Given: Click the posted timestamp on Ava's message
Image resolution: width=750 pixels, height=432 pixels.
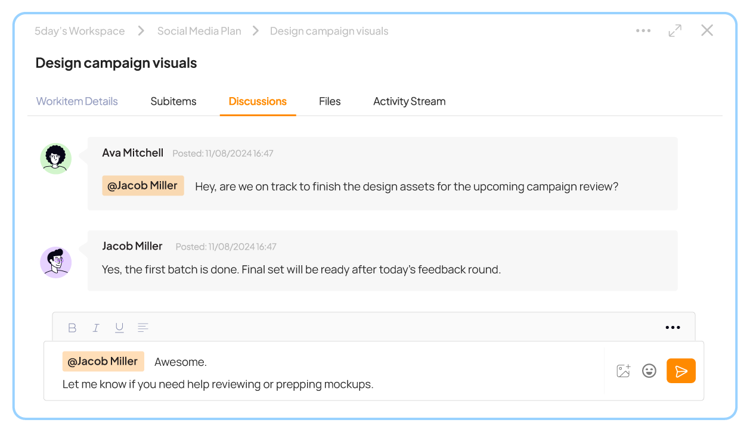Looking at the screenshot, I should point(223,153).
